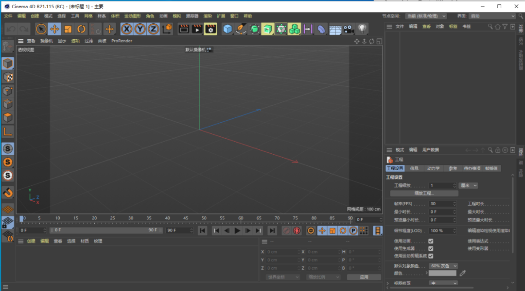This screenshot has width=525, height=291.
Task: Switch to the 帧插值 tab
Action: pyautogui.click(x=491, y=168)
